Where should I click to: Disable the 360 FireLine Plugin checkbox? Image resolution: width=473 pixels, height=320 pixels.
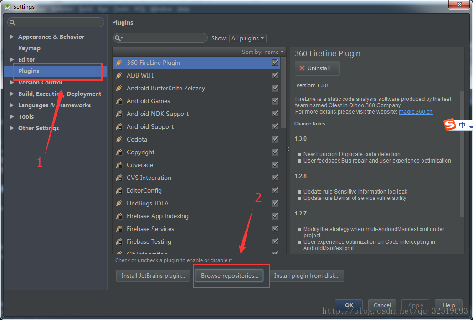click(275, 62)
